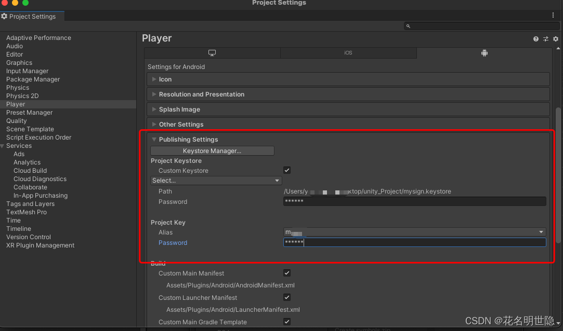This screenshot has height=331, width=563.
Task: Click the help icon in Player panel
Action: (535, 39)
